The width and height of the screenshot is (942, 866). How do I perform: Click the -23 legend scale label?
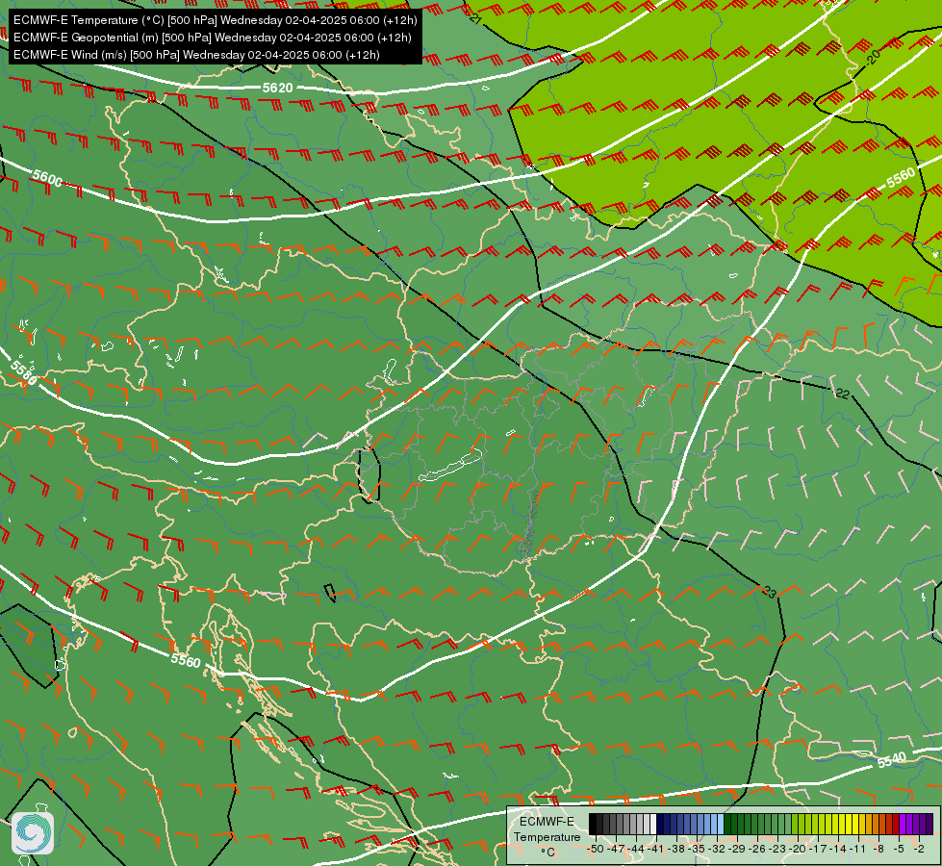(777, 849)
